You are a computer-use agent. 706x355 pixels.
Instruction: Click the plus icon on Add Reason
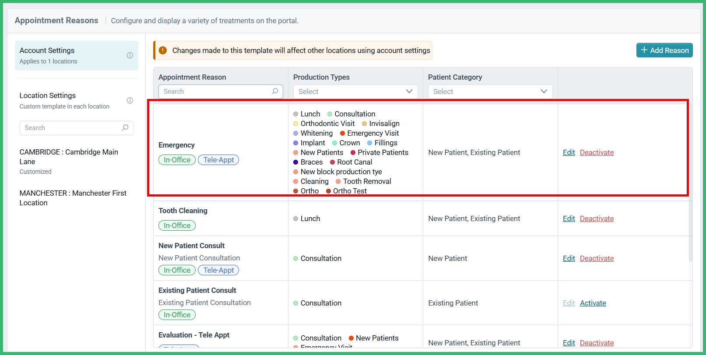pos(644,50)
